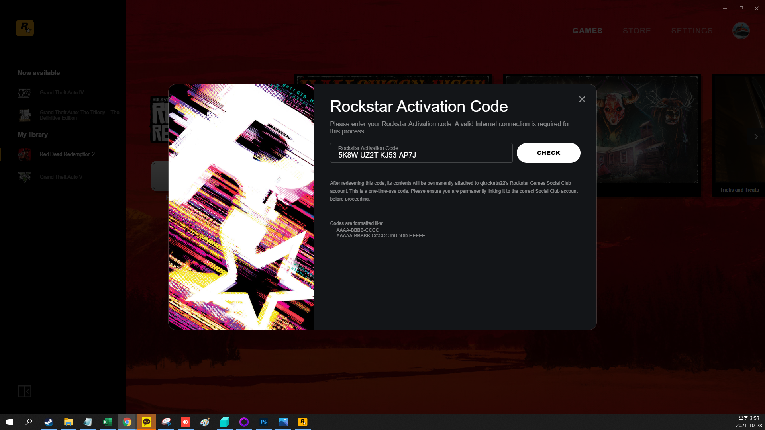765x430 pixels.
Task: Minimize the Rockstar launcher window
Action: tap(725, 8)
